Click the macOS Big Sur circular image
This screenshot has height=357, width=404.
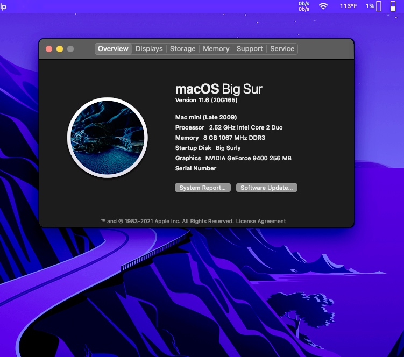108,138
